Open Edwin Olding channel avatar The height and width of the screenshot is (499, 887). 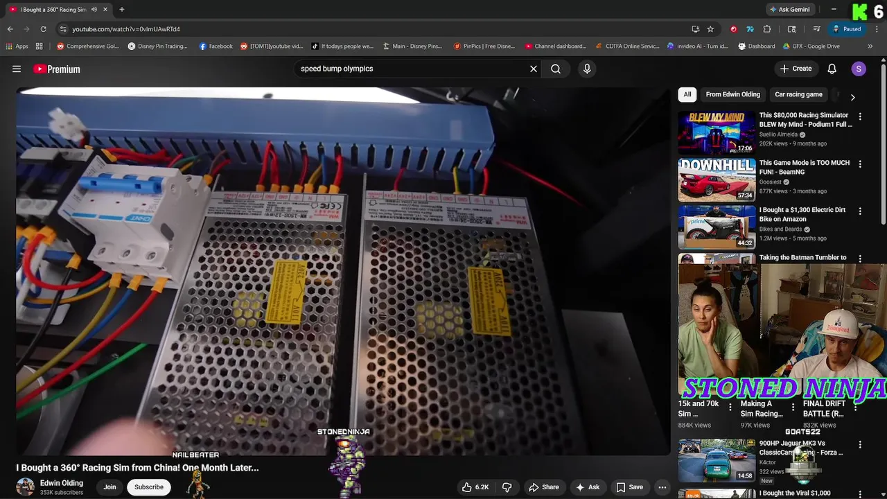(26, 487)
